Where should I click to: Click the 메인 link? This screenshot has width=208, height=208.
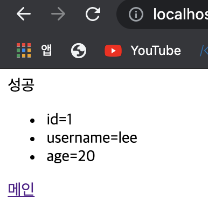(x=21, y=189)
